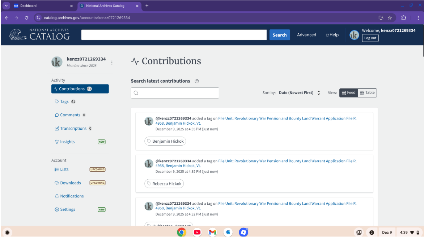424x238 pixels.
Task: Launch YouTube from the taskbar shelf
Action: 197,232
